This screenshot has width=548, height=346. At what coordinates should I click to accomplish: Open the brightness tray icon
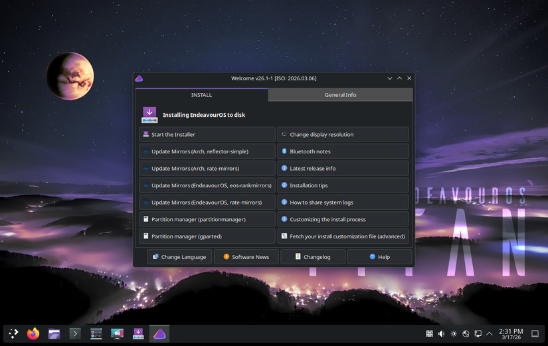click(454, 334)
